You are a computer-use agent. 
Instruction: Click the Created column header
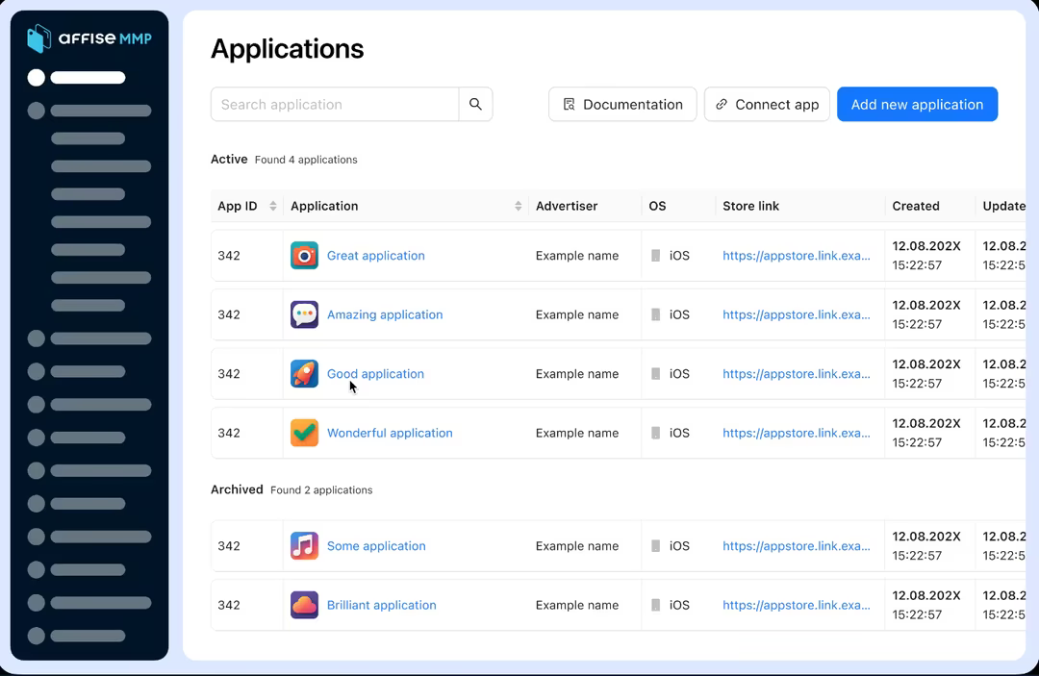[916, 206]
